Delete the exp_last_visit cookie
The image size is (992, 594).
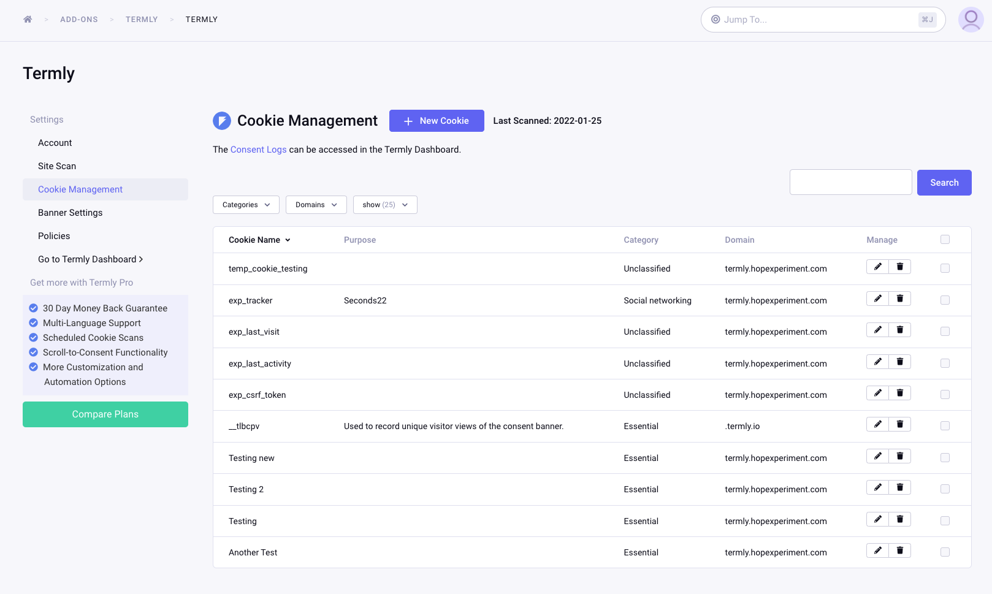900,330
